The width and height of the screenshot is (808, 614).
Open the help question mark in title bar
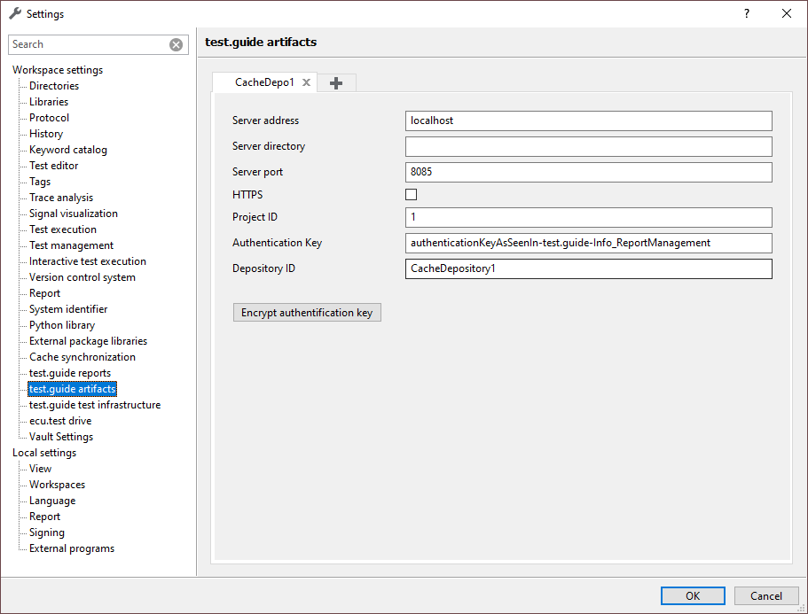coord(747,14)
